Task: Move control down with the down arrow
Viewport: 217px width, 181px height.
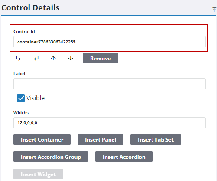Action: tap(71, 58)
